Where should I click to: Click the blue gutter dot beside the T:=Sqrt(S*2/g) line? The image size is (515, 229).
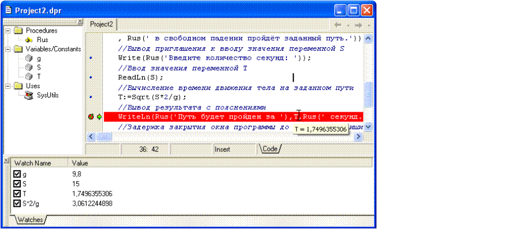point(91,97)
